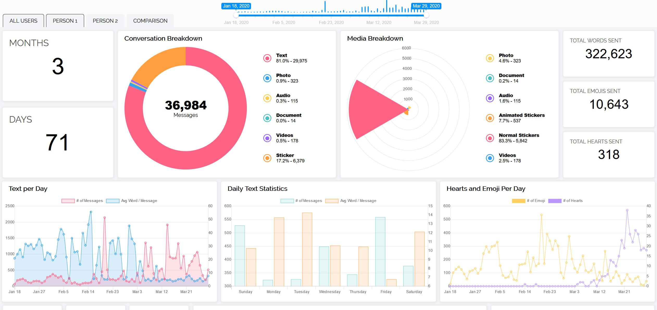The width and height of the screenshot is (657, 310).
Task: Click the Conversation Breakdown Audio legend icon
Action: tap(267, 98)
